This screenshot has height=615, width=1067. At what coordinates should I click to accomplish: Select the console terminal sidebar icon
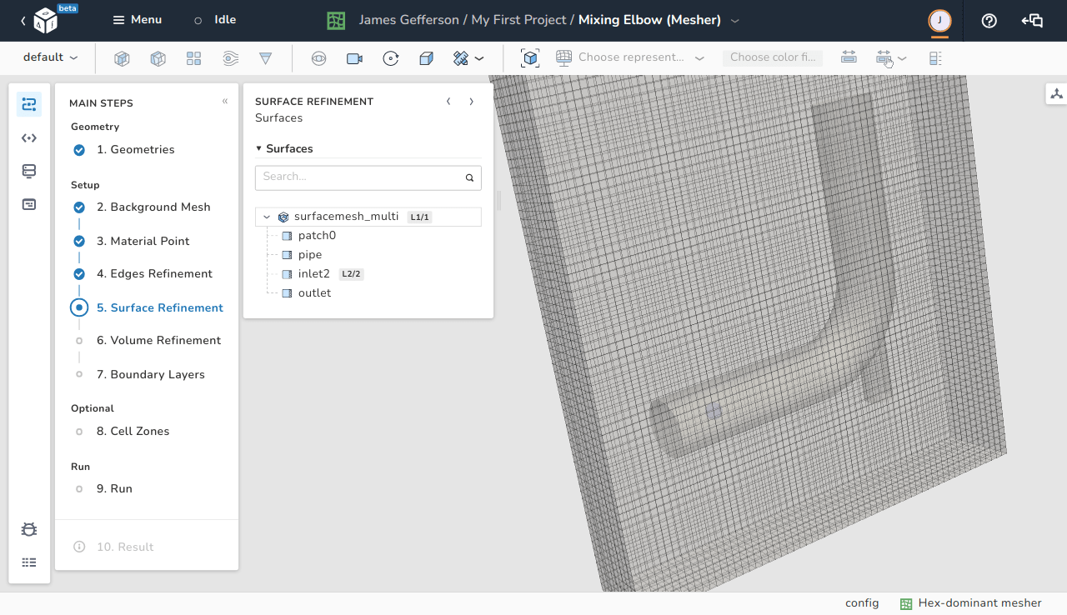29,204
